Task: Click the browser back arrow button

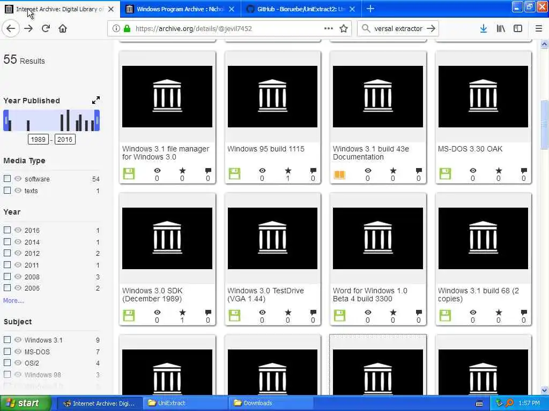Action: [11, 29]
